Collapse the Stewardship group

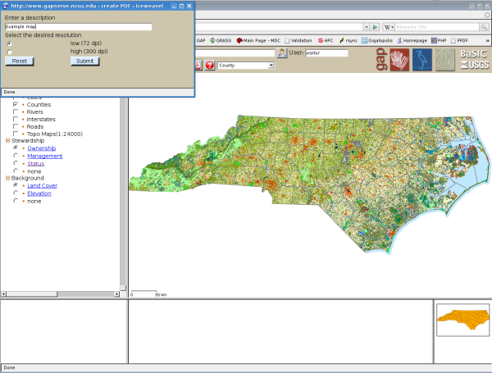(8, 140)
